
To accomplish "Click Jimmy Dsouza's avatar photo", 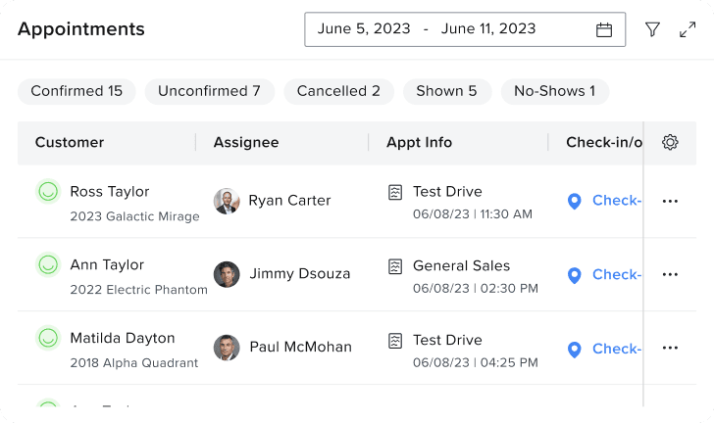I will [x=227, y=274].
